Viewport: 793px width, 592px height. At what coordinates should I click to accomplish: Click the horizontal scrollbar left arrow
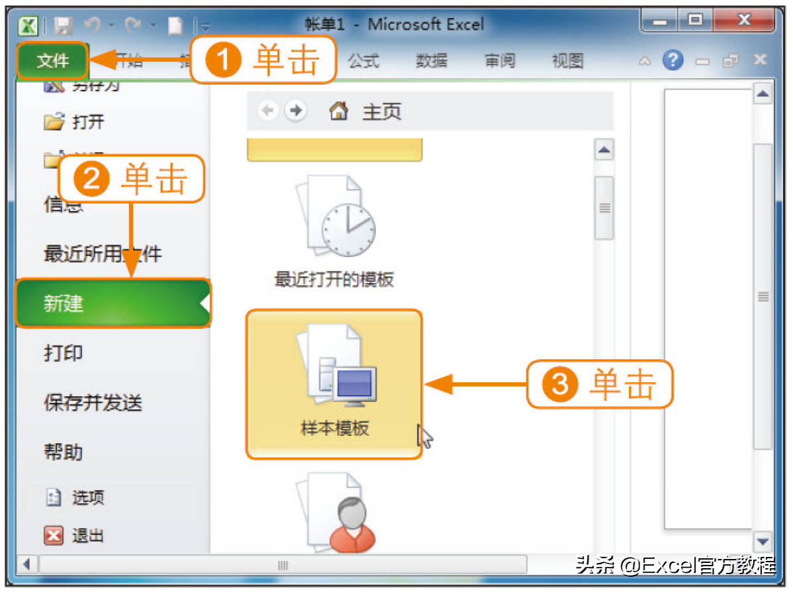26,564
